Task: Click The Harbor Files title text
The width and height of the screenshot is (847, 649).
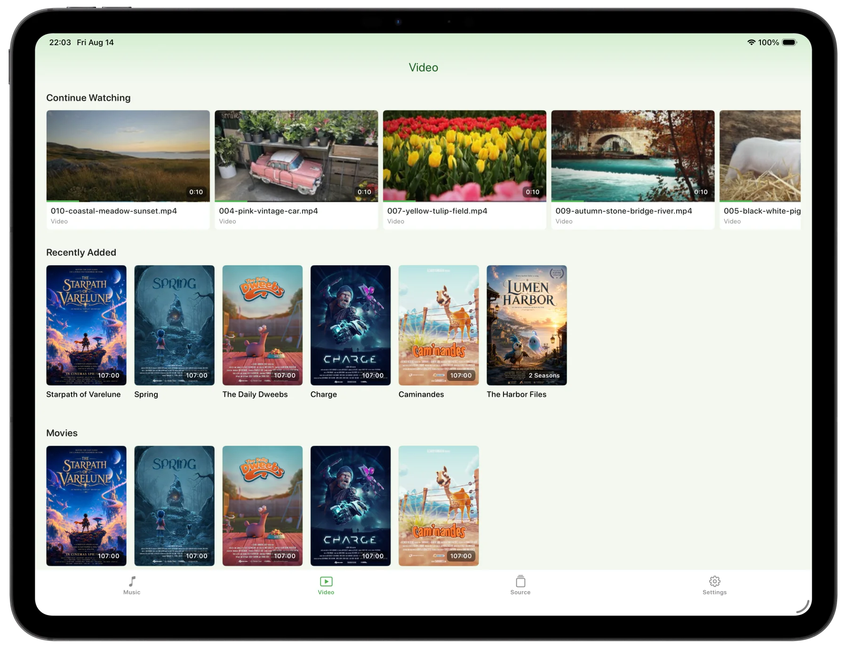Action: (x=517, y=394)
